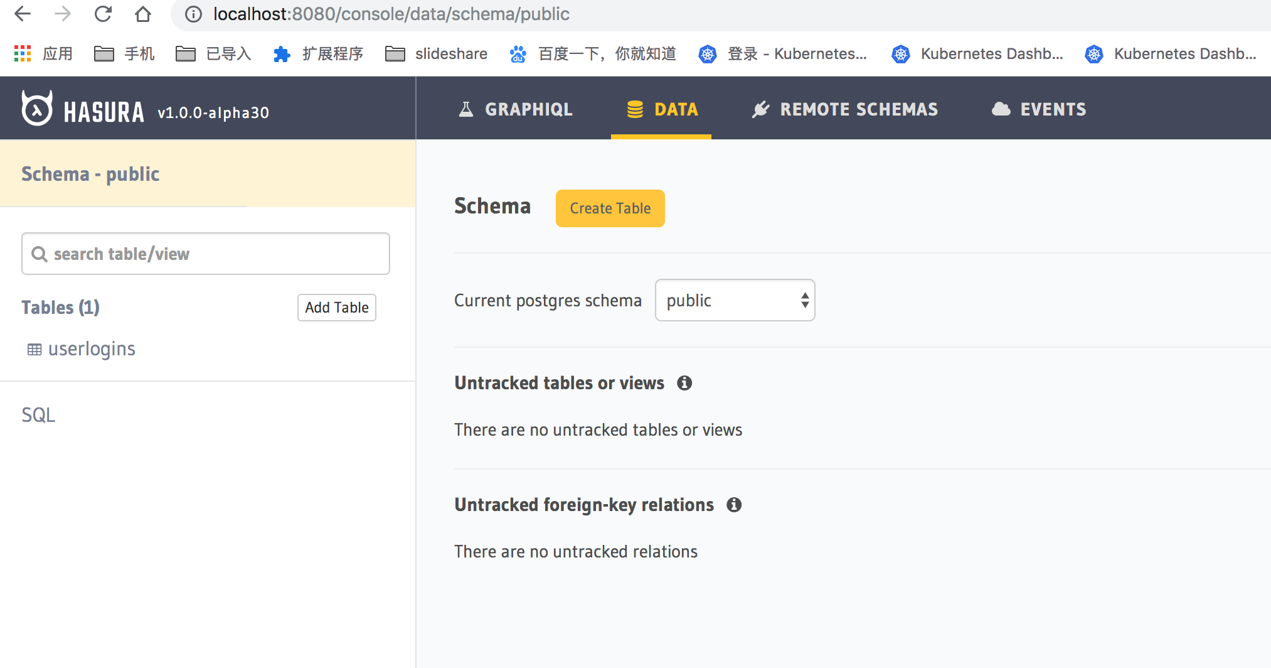
Task: Click the There are no untracked relations text
Action: (x=576, y=551)
